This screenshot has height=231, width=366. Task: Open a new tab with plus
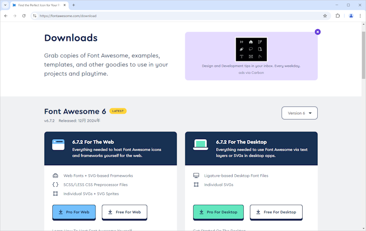pos(73,5)
